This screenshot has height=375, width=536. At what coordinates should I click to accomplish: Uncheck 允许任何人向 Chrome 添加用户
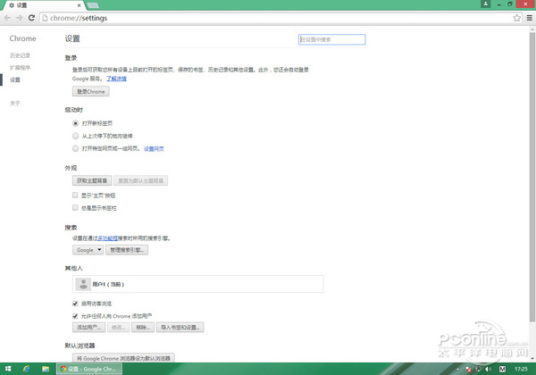click(x=75, y=316)
